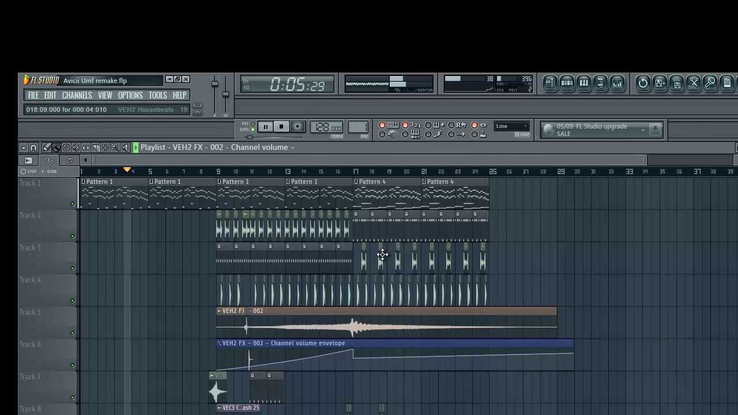The width and height of the screenshot is (738, 415).
Task: Open the HELP menu
Action: (179, 95)
